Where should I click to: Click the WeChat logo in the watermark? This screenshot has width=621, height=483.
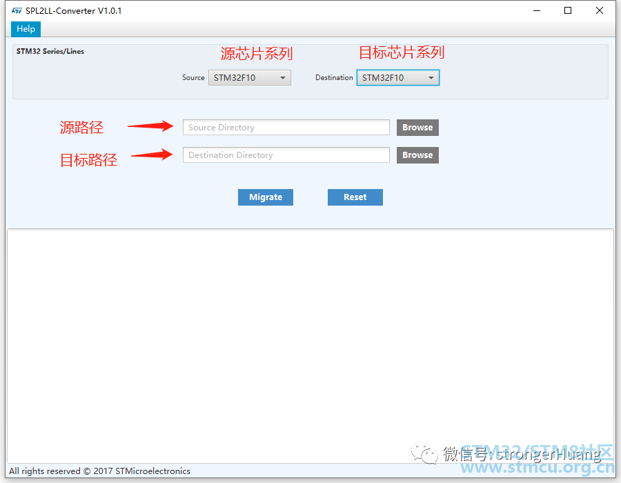pyautogui.click(x=425, y=453)
